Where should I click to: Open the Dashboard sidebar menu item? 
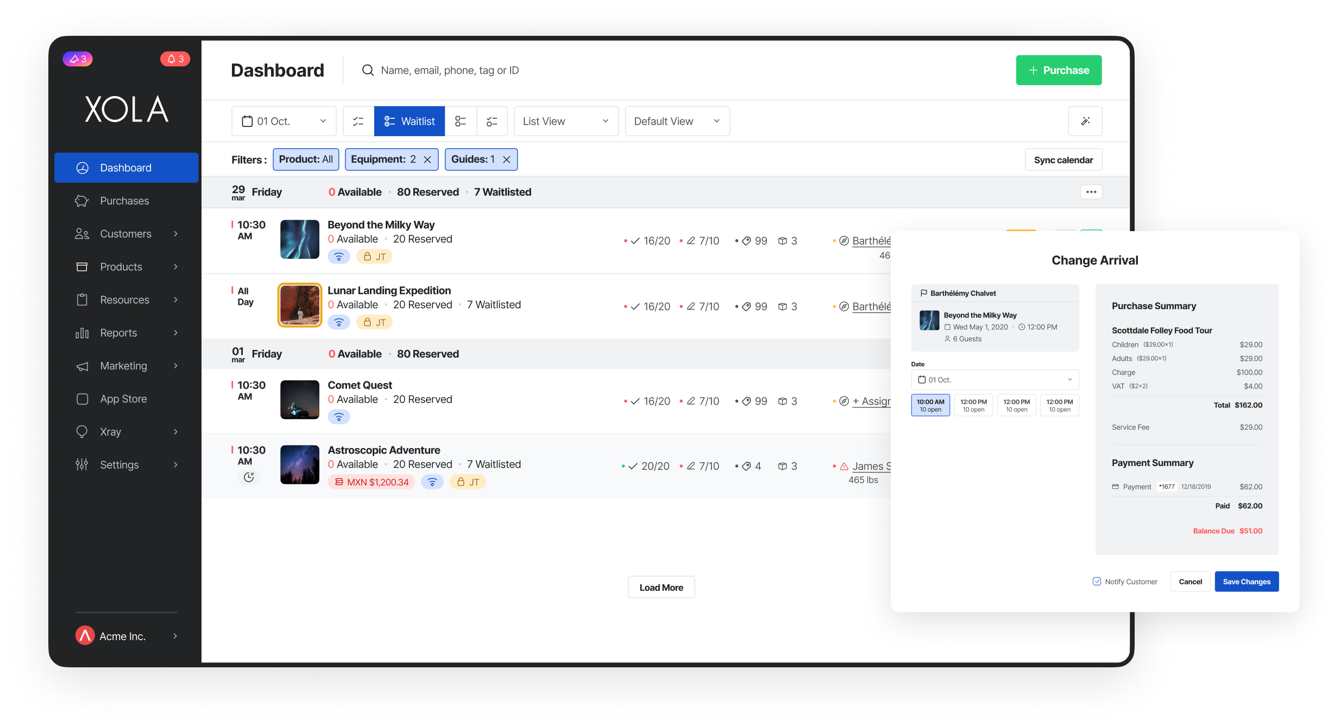click(126, 167)
